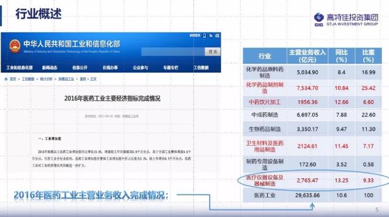Click the 首页 breadcrumb link
Image resolution: width=389 pixels, height=217 pixels.
coord(13,79)
